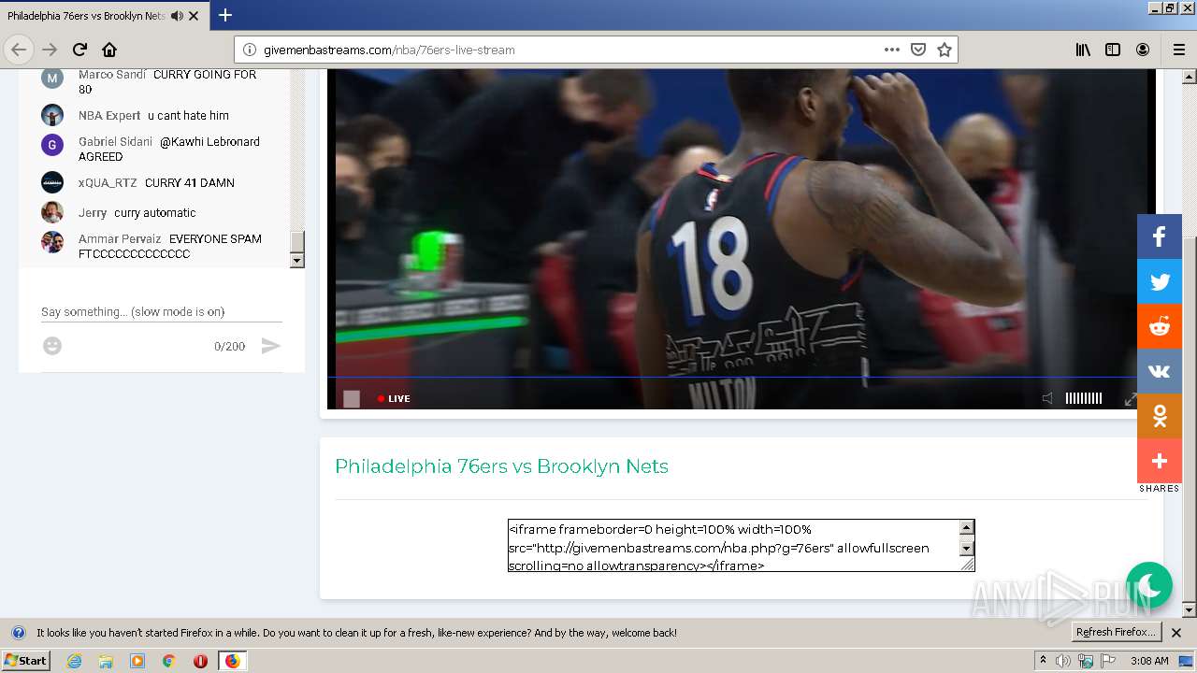1197x673 pixels.
Task: Switch to Firefox taskbar button
Action: pyautogui.click(x=232, y=661)
